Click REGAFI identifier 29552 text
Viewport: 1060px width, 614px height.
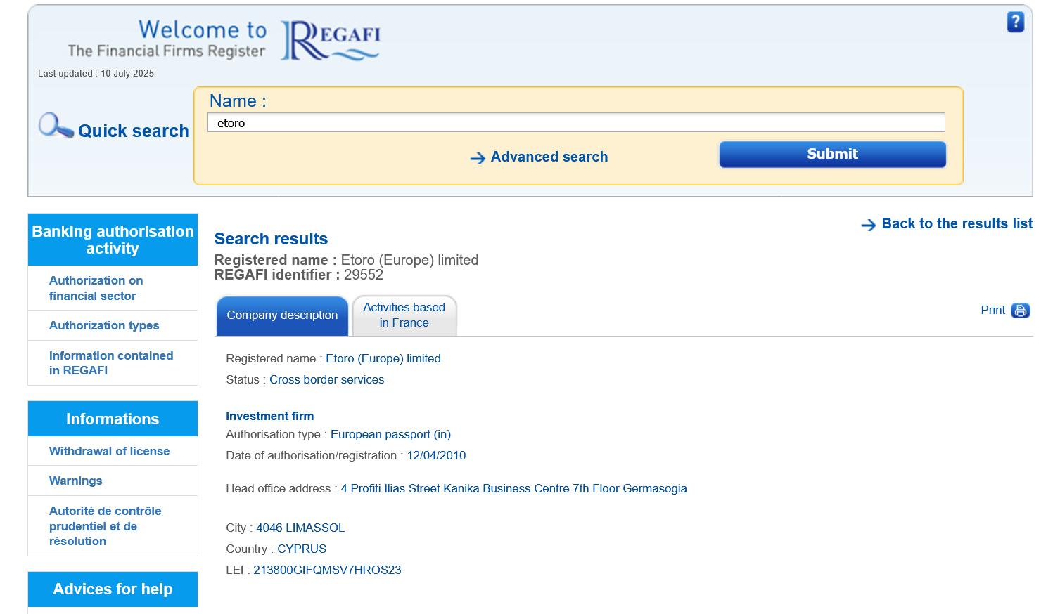pyautogui.click(x=299, y=275)
